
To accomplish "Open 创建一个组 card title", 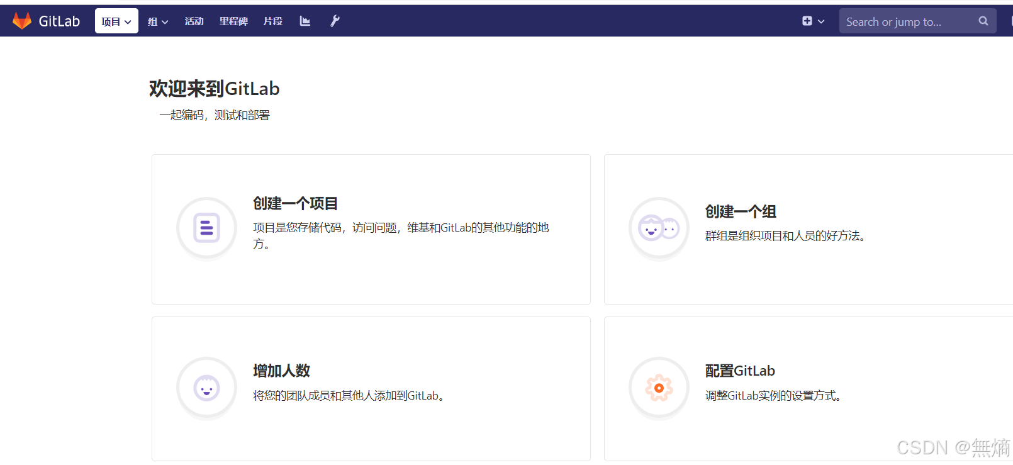I will coord(741,211).
